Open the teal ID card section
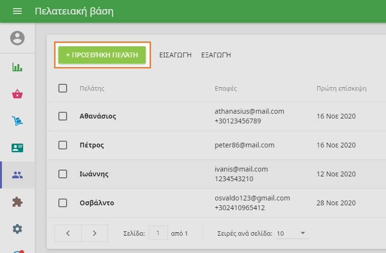Image resolution: width=386 pixels, height=253 pixels. click(17, 148)
